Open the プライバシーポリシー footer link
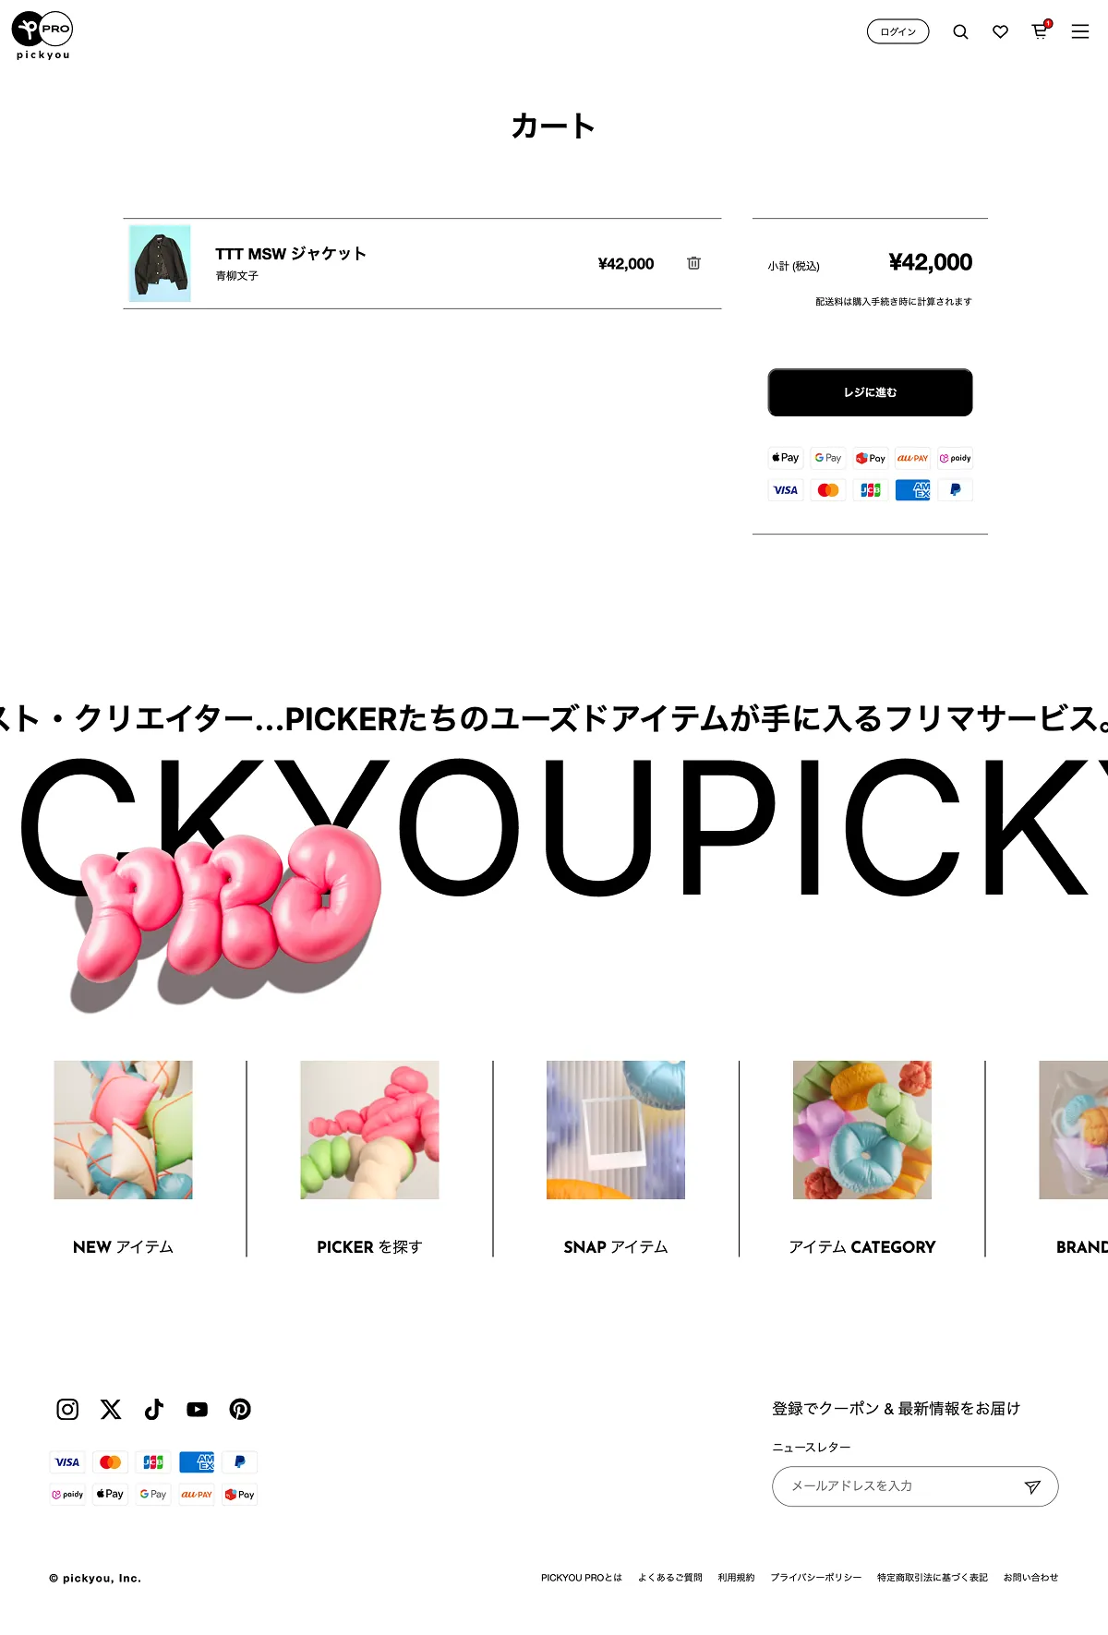Screen dimensions: 1108x1635 (x=816, y=1578)
